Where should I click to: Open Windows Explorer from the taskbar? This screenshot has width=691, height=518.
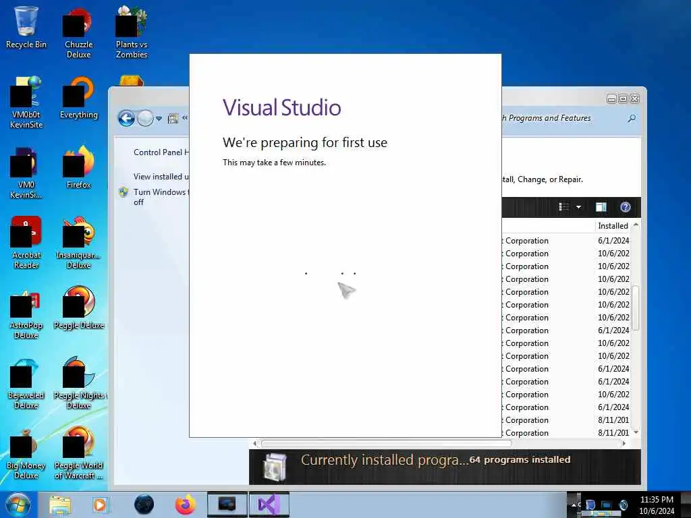[60, 505]
